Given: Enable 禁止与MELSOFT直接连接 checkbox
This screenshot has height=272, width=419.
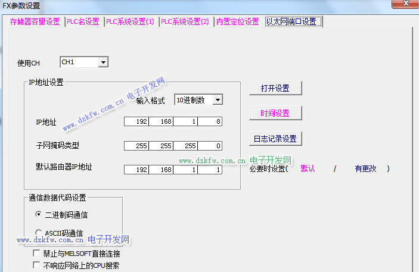Looking at the screenshot, I should (x=37, y=254).
